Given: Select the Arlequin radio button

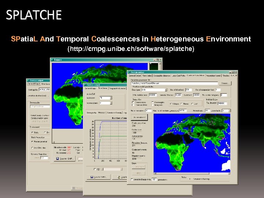Looking at the screenshot, I should point(171,104).
